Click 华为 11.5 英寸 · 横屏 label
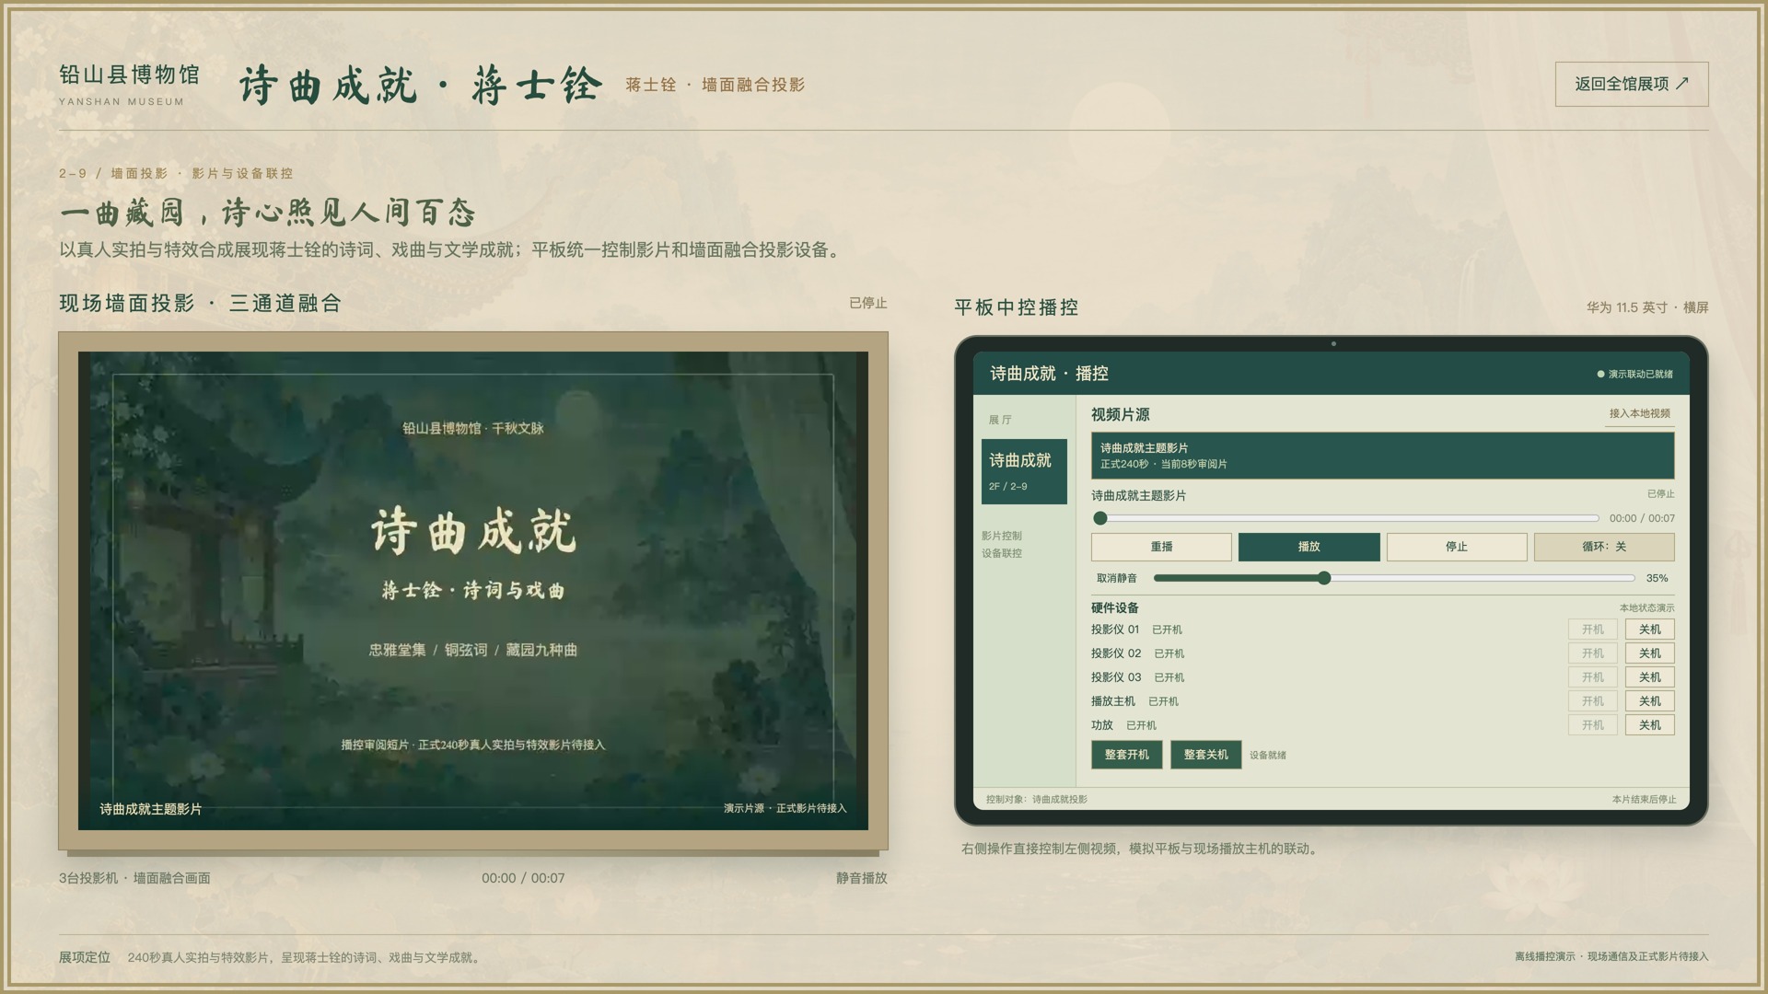This screenshot has height=994, width=1768. [x=1647, y=307]
